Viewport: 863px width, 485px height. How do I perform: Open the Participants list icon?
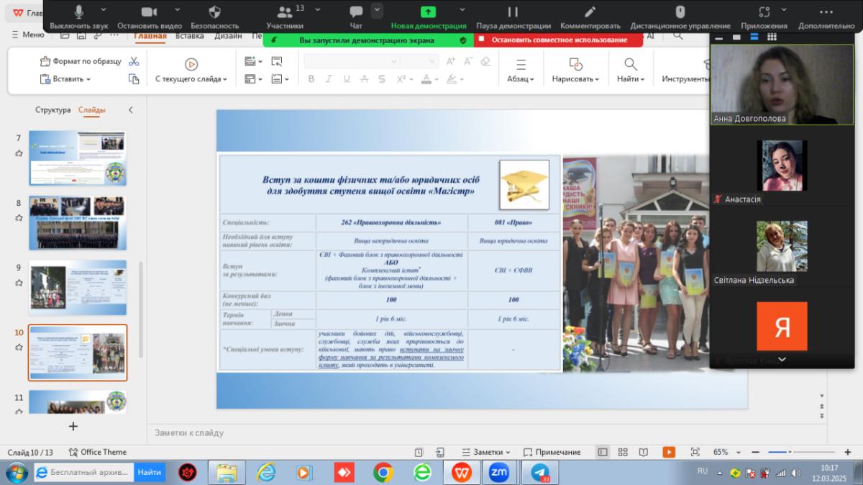tap(285, 12)
